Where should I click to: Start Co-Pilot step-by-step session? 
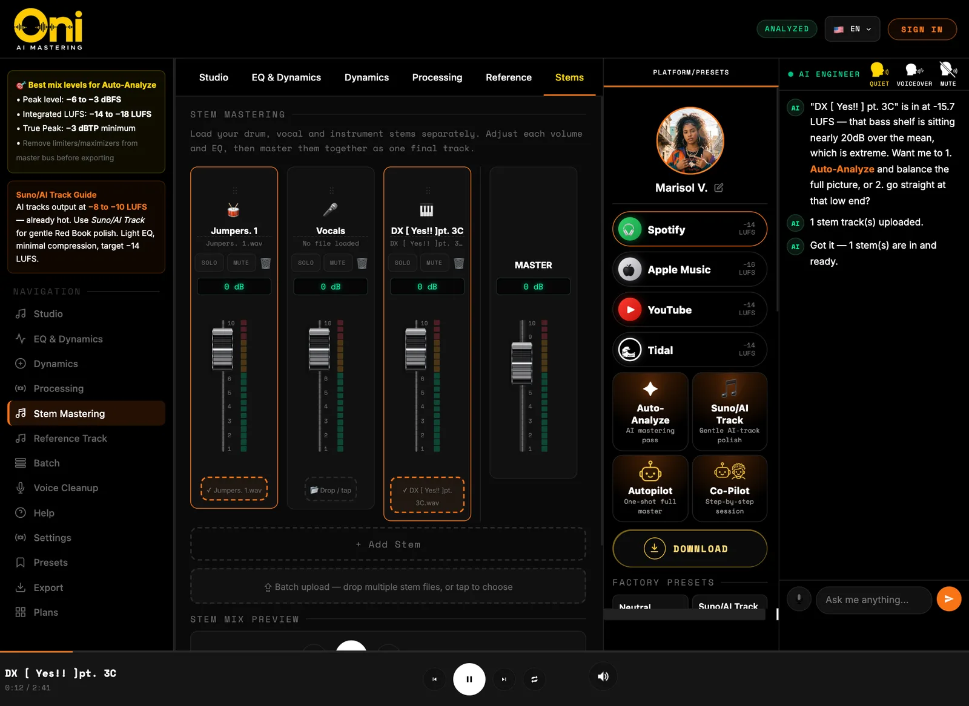click(730, 488)
